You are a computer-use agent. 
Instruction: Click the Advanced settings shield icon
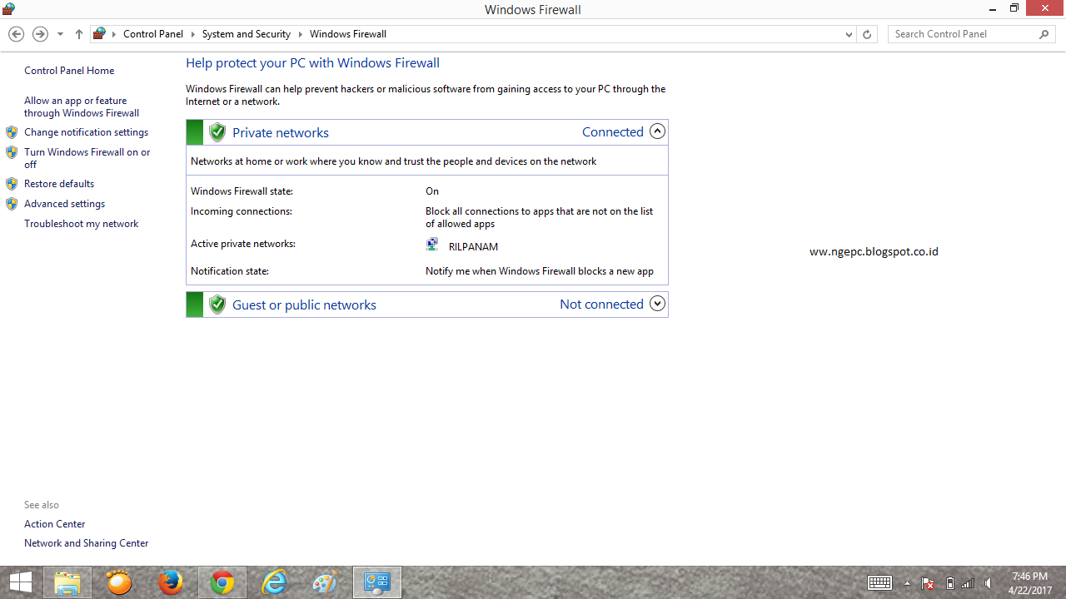(x=12, y=204)
